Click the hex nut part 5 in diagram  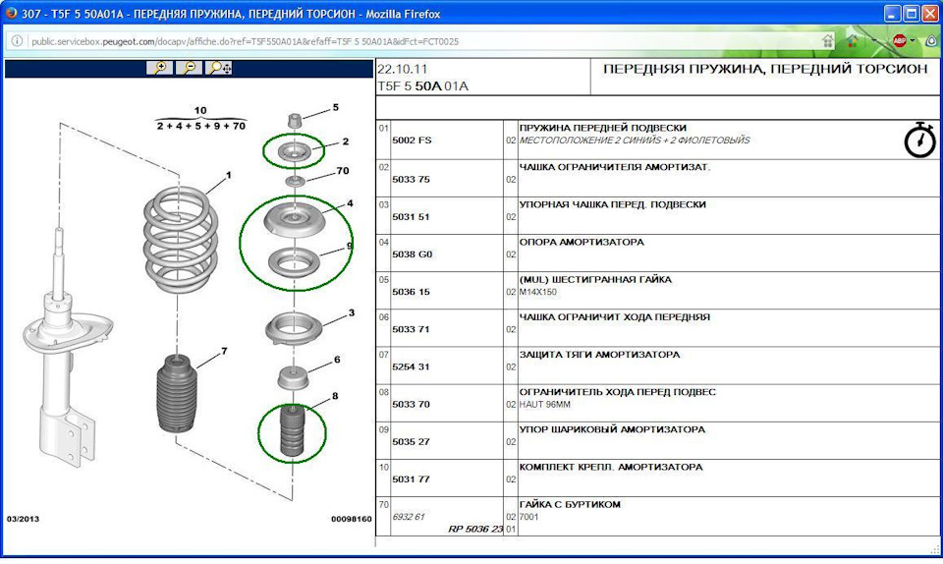(x=294, y=120)
